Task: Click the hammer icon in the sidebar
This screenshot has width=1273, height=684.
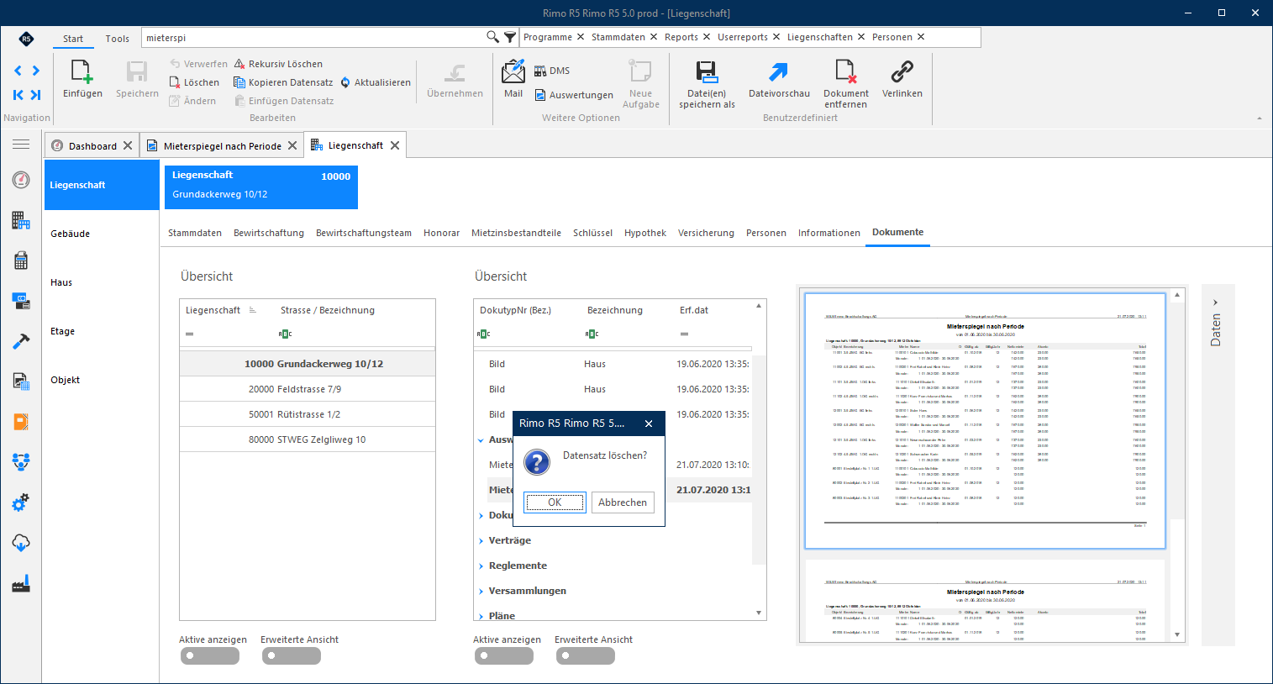Action: point(21,341)
